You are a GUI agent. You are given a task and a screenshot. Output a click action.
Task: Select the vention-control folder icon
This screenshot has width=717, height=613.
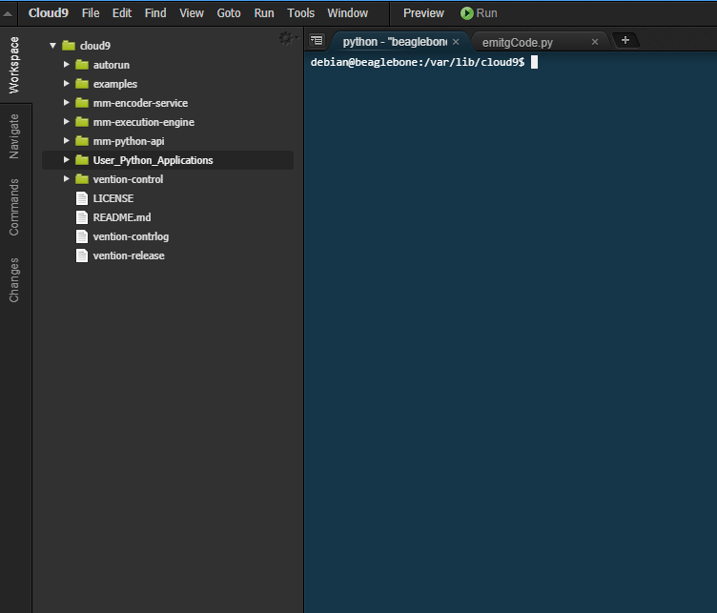tap(82, 179)
